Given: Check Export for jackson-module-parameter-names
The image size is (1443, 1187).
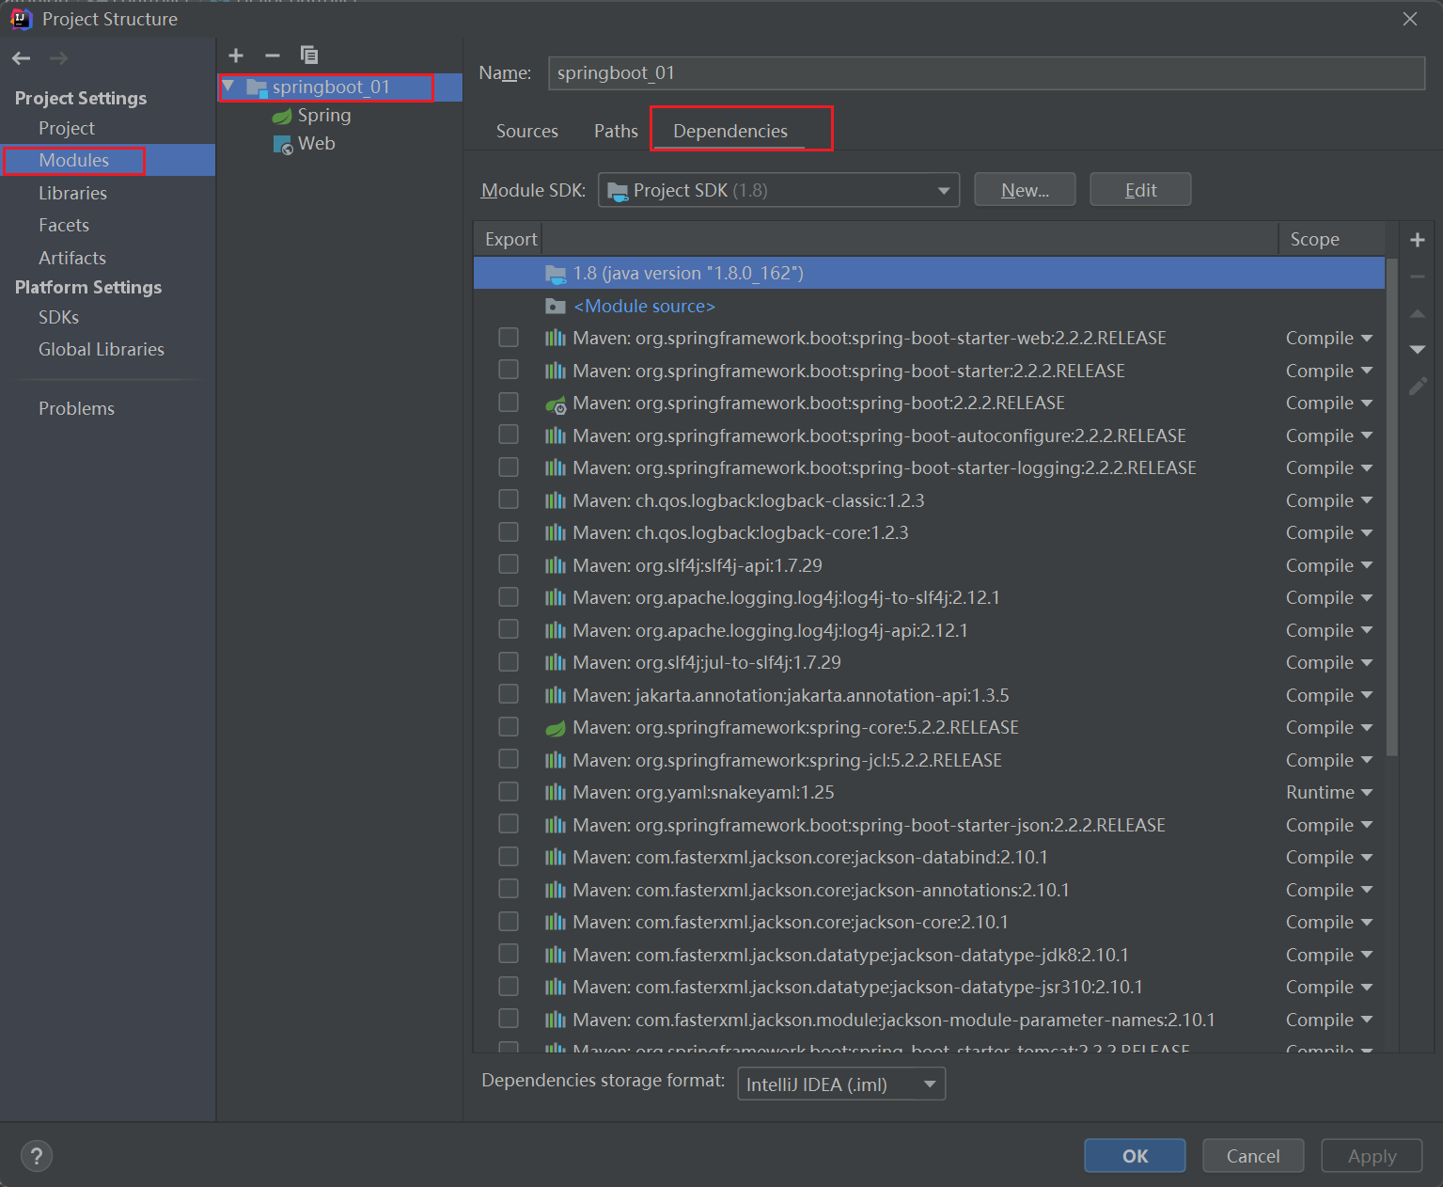Looking at the screenshot, I should [x=509, y=1018].
